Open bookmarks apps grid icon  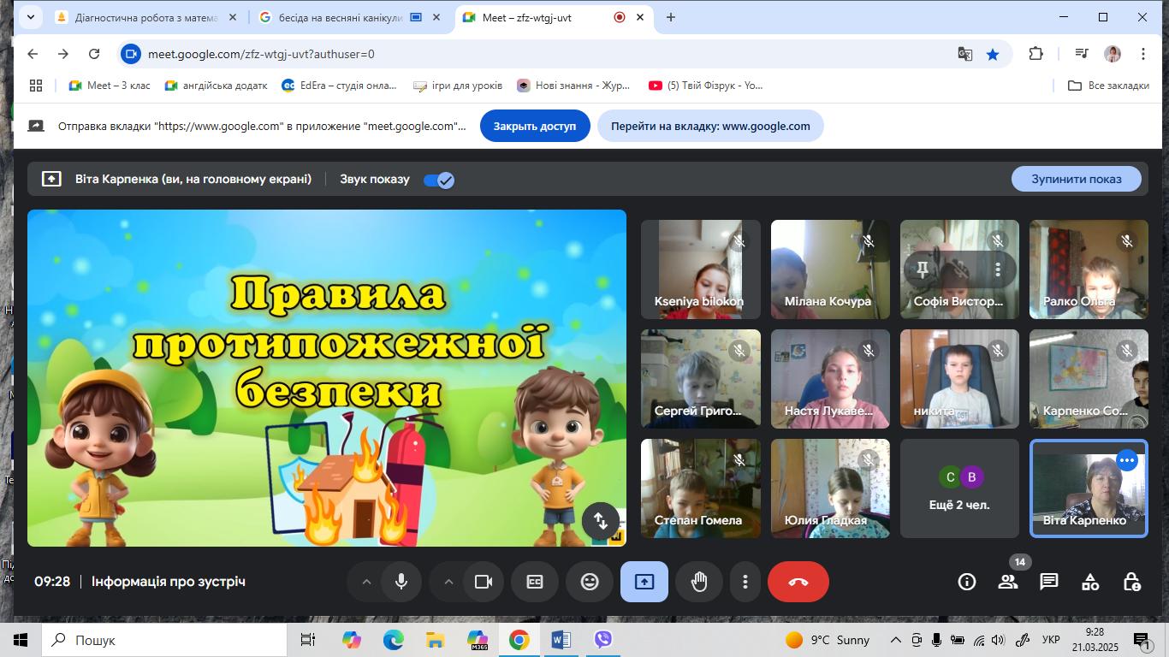[x=36, y=86]
